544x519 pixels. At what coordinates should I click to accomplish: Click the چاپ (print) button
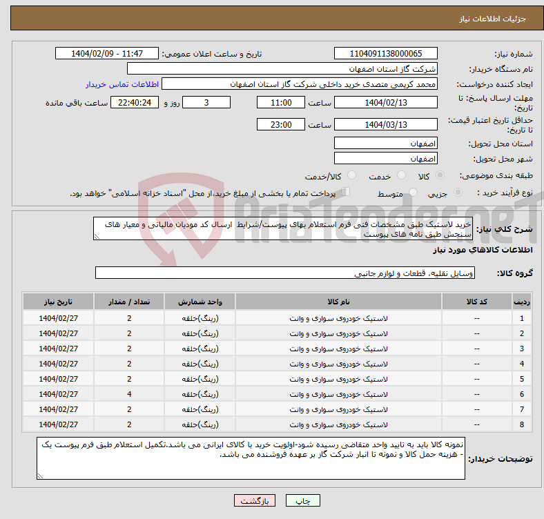302,500
